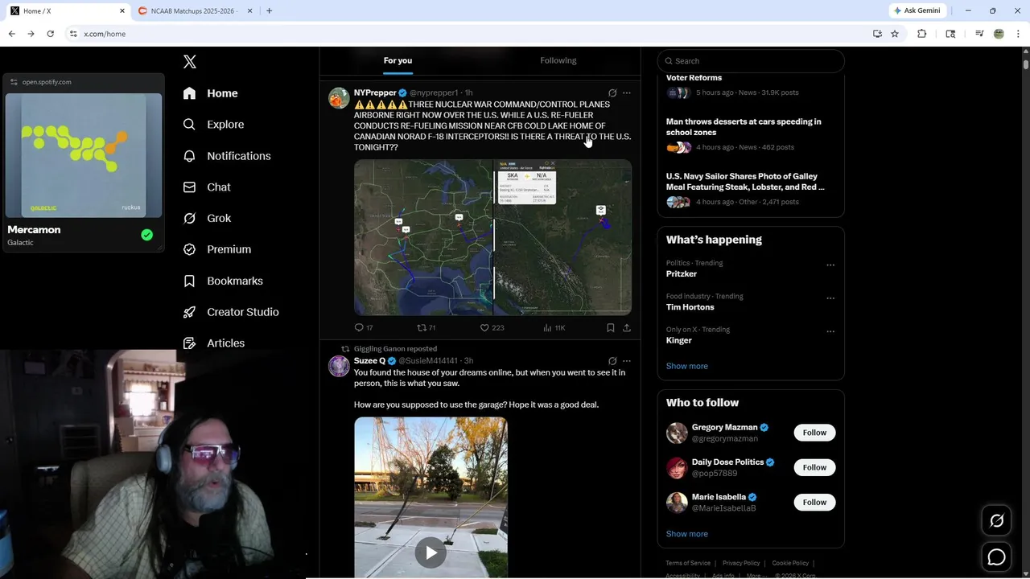Like the NYPrepper post
Screen dimensions: 1030x579
492,327
